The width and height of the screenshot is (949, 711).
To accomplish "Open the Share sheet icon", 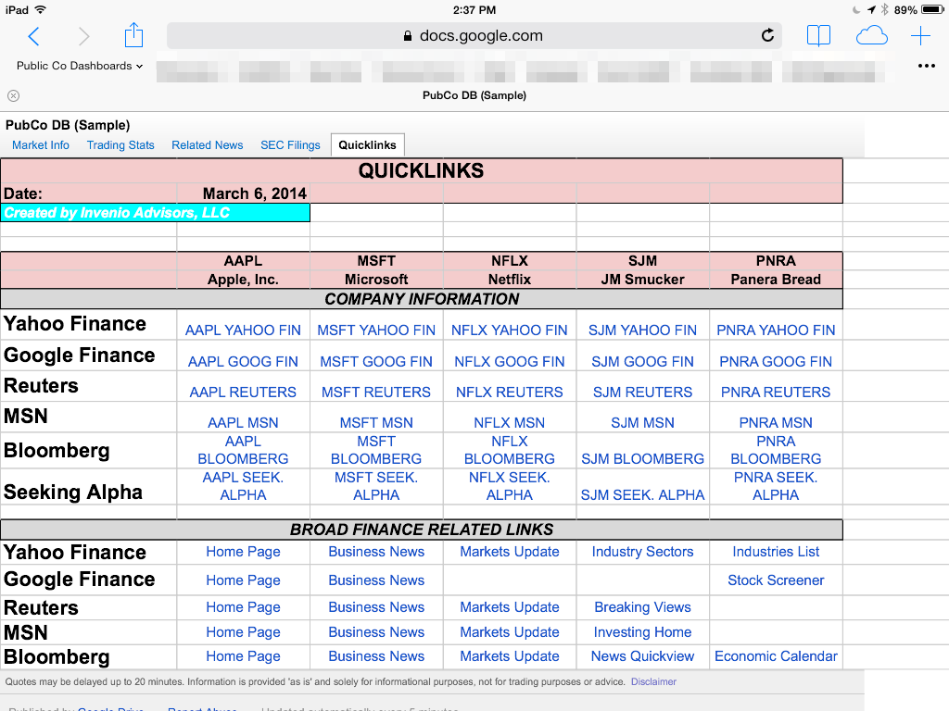I will click(x=133, y=35).
